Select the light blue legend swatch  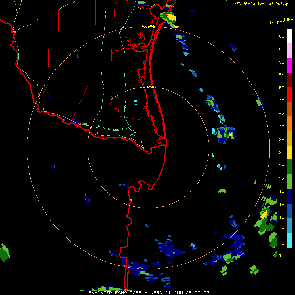coord(289,226)
